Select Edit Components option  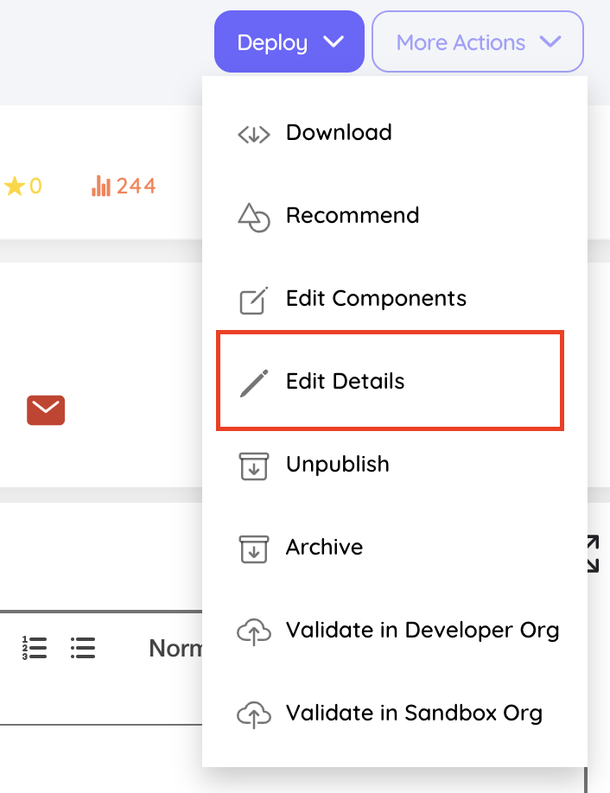[x=395, y=298]
